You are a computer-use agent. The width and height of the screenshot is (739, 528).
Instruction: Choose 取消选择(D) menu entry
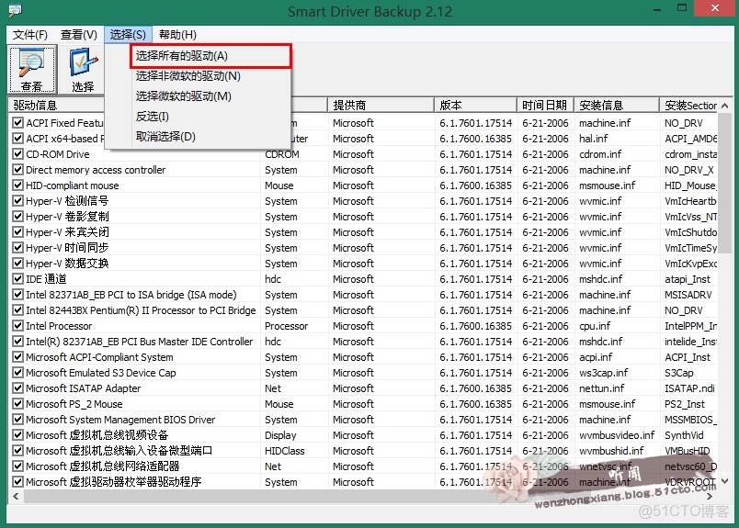[x=210, y=137]
